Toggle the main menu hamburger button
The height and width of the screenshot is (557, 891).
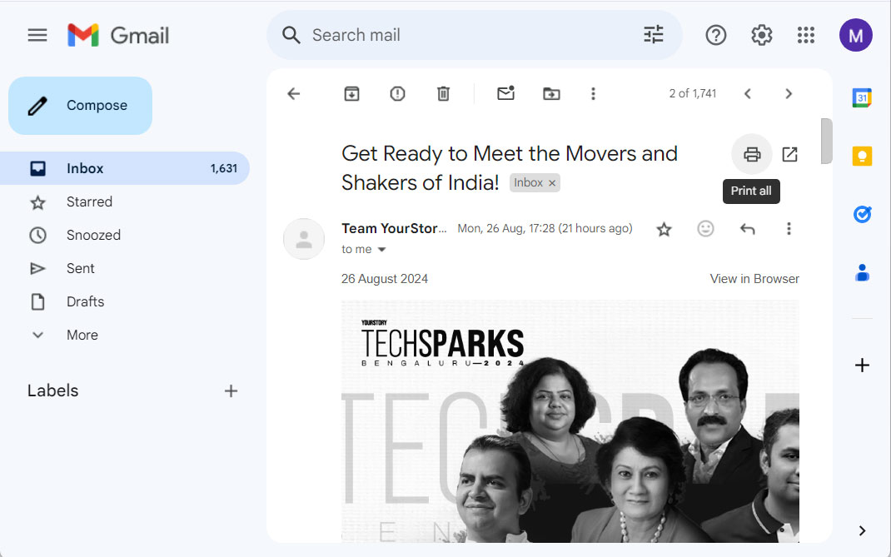(x=37, y=35)
